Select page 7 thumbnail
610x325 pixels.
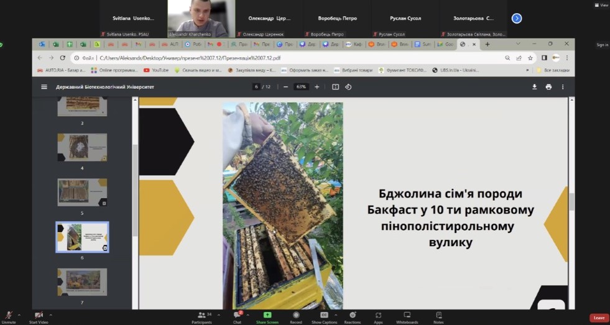(82, 282)
